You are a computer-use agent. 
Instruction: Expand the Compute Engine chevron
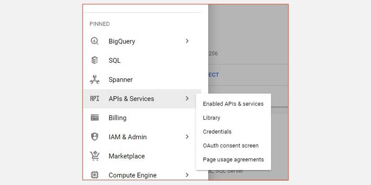[x=187, y=175]
